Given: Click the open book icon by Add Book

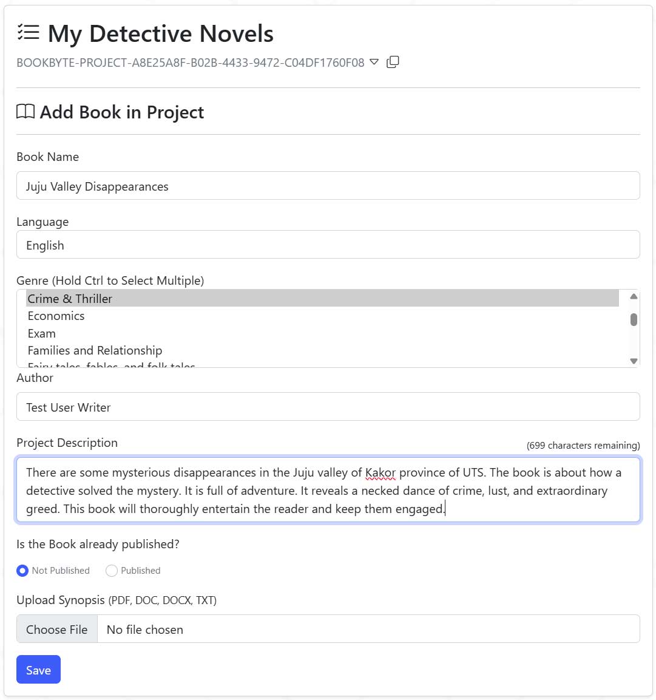Looking at the screenshot, I should (25, 112).
